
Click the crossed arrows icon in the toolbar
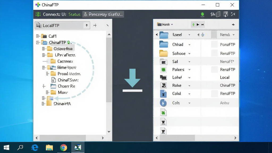[233, 14]
